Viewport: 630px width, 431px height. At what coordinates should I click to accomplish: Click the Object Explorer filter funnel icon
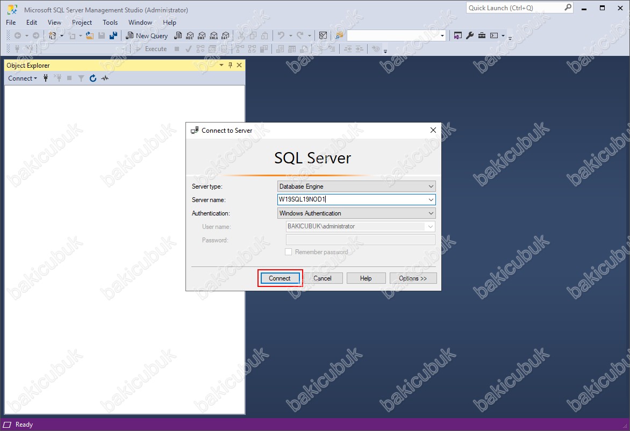point(81,78)
